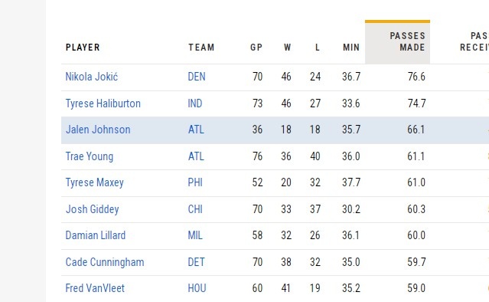
Task: Sort by L losses column header
Action: tap(317, 48)
